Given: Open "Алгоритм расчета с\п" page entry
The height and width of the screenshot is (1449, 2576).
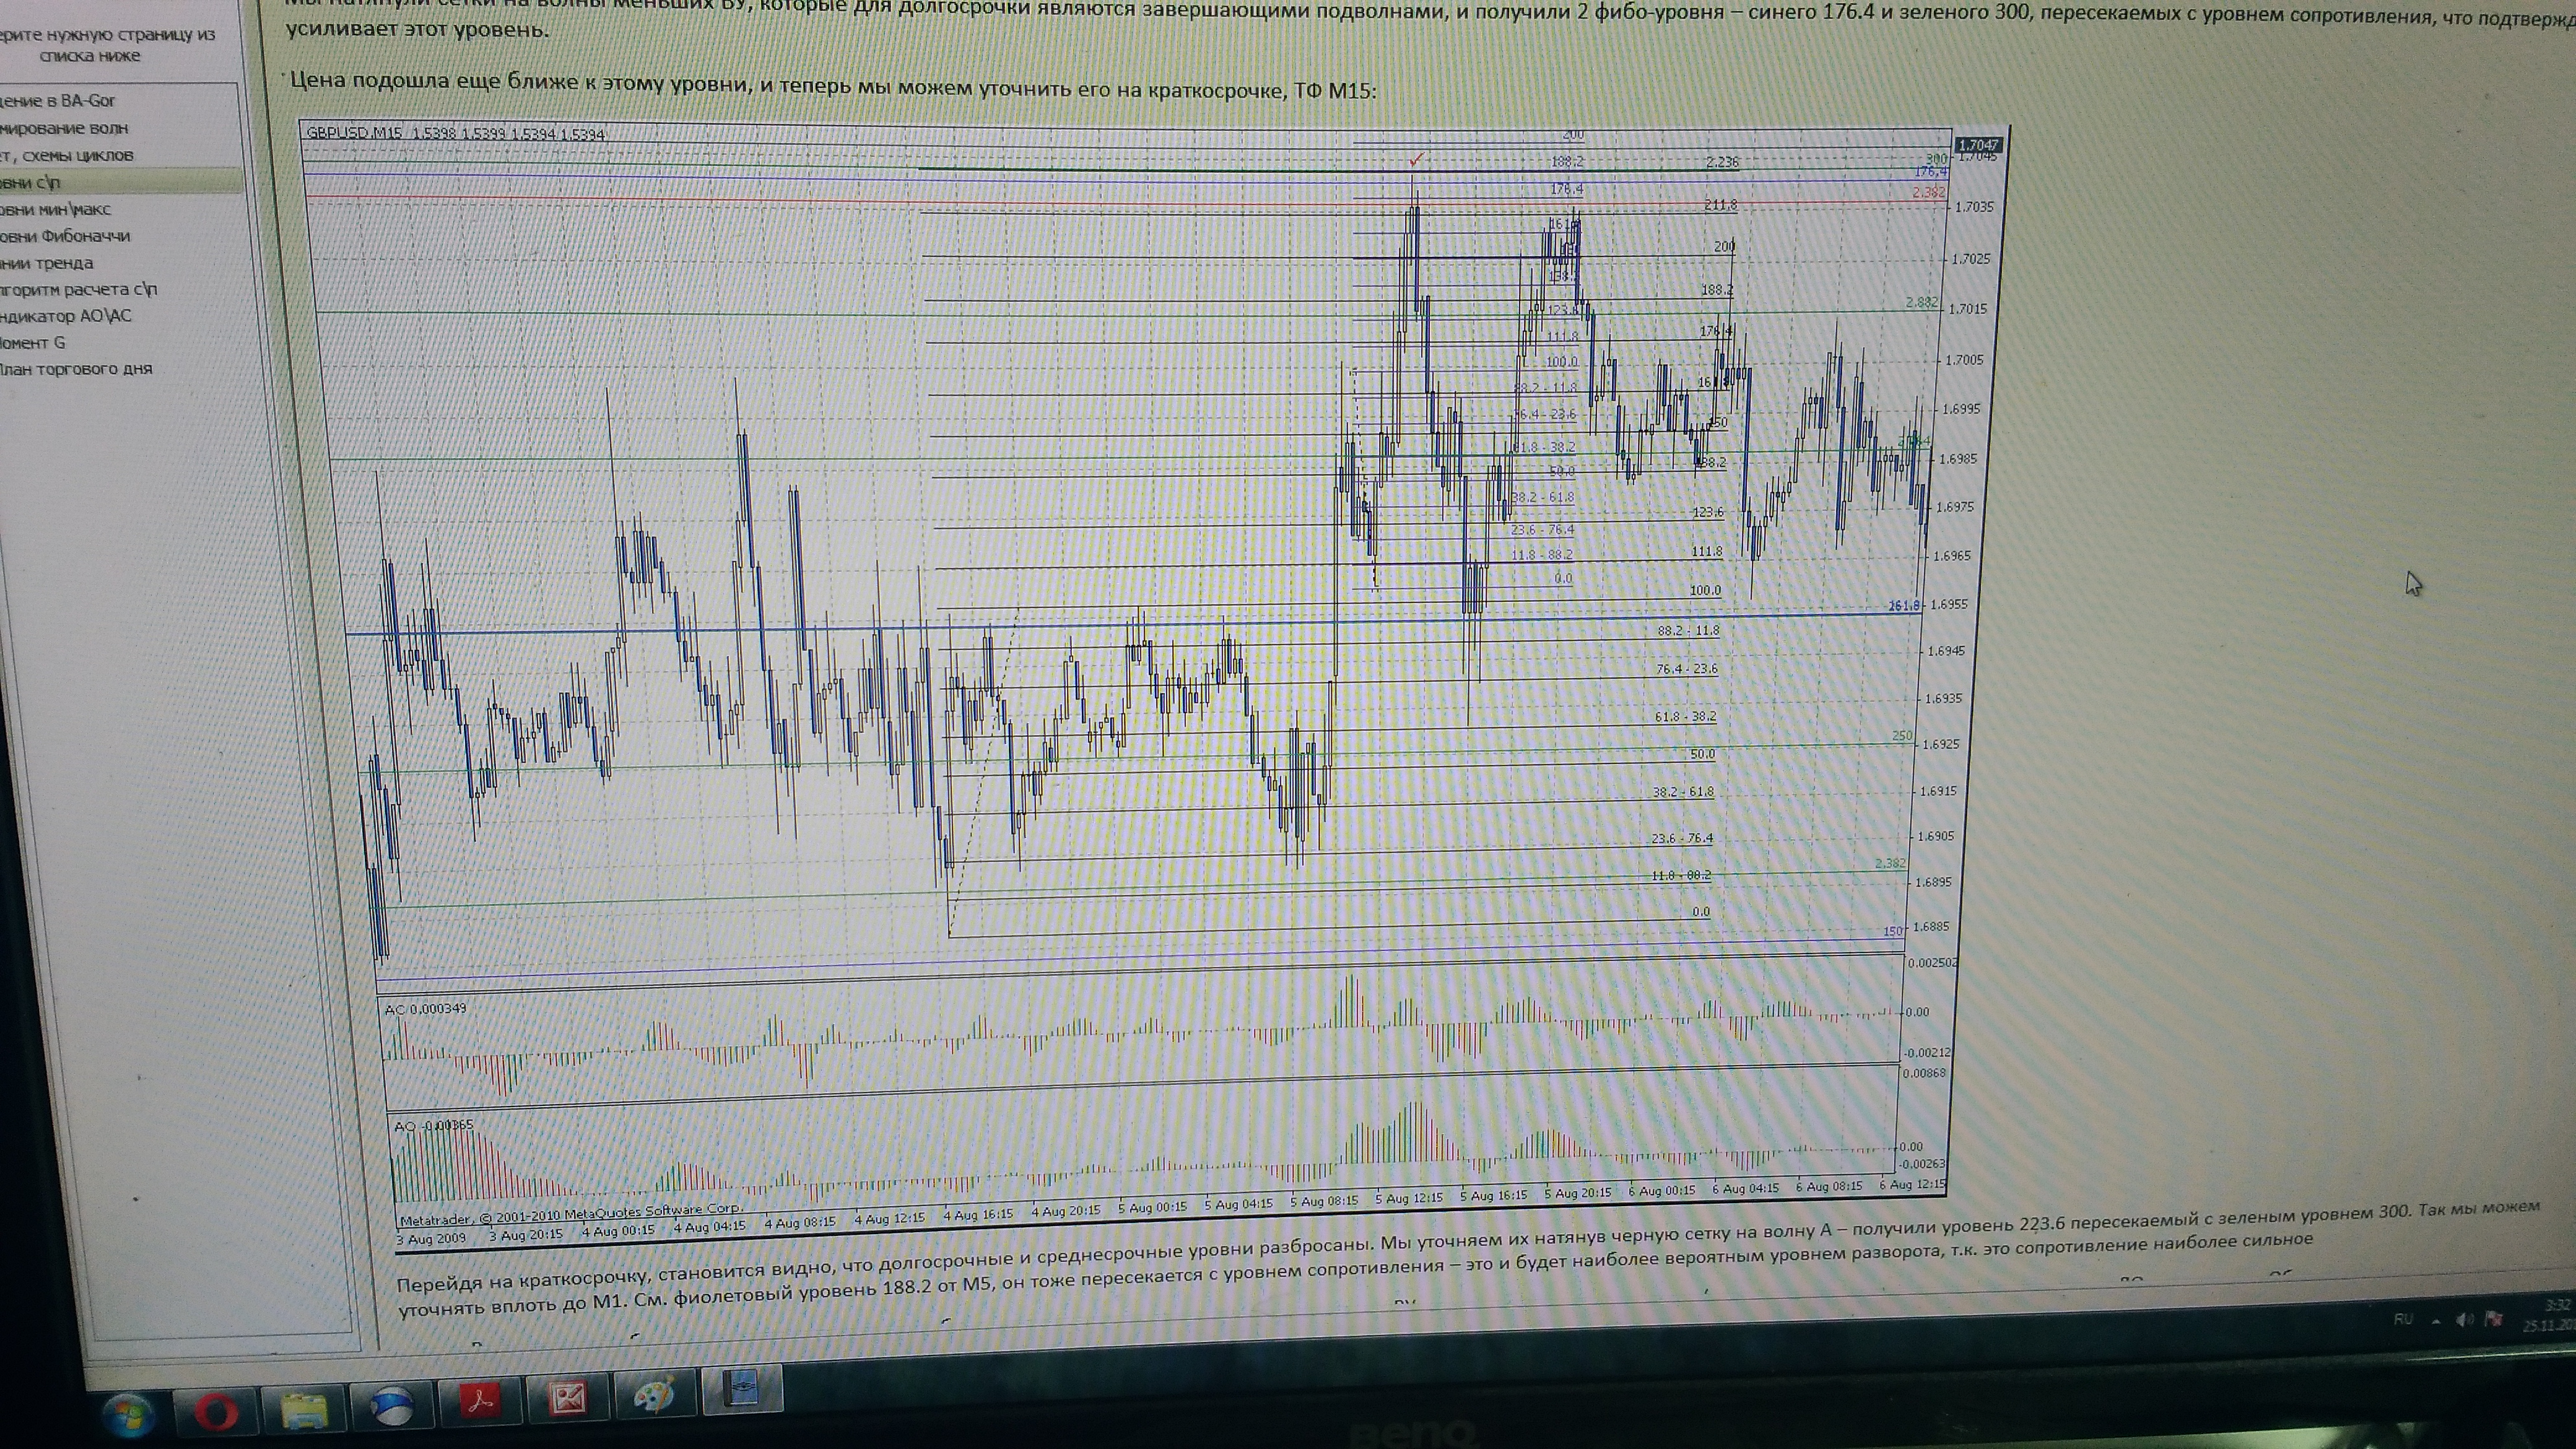Looking at the screenshot, I should (x=79, y=290).
